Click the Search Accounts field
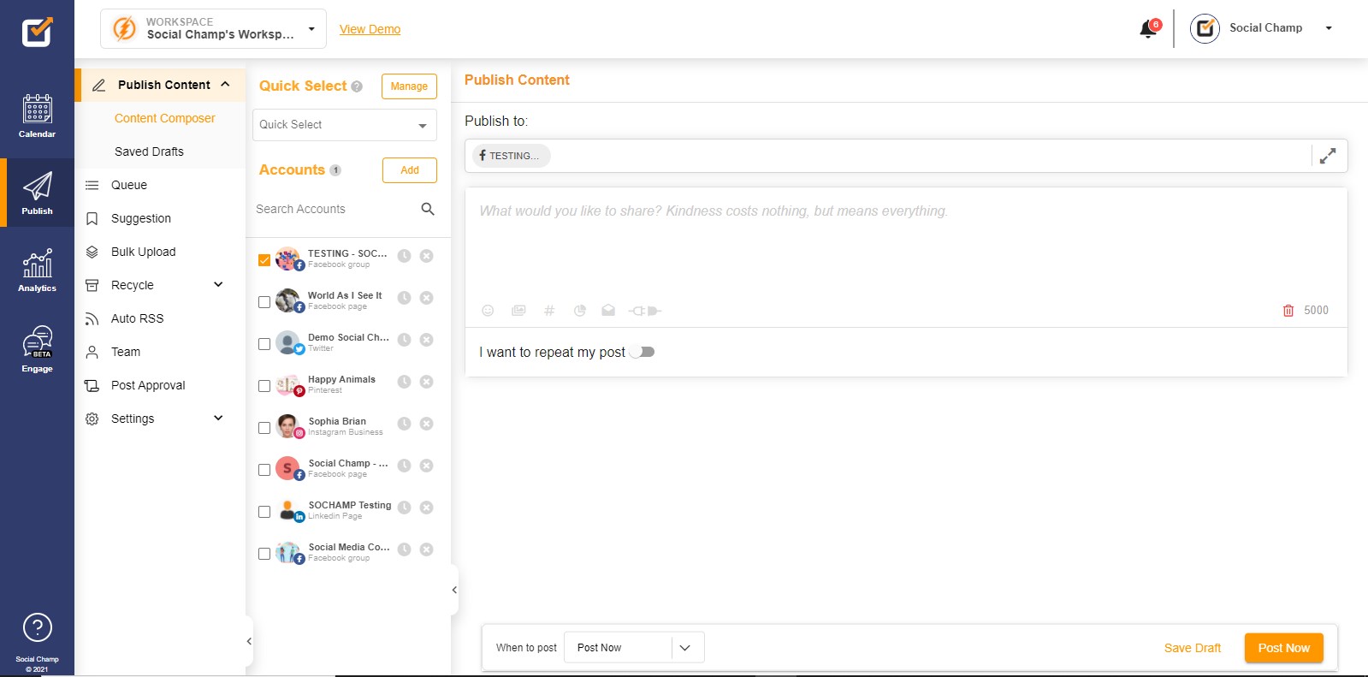Image resolution: width=1368 pixels, height=677 pixels. [335, 209]
